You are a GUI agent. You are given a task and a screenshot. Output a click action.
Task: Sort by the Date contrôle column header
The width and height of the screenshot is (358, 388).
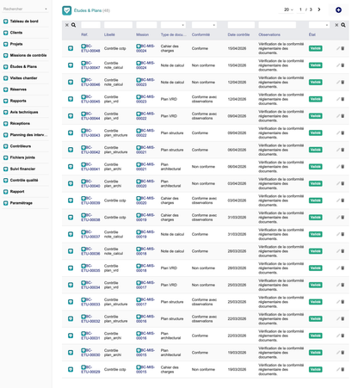pos(238,34)
